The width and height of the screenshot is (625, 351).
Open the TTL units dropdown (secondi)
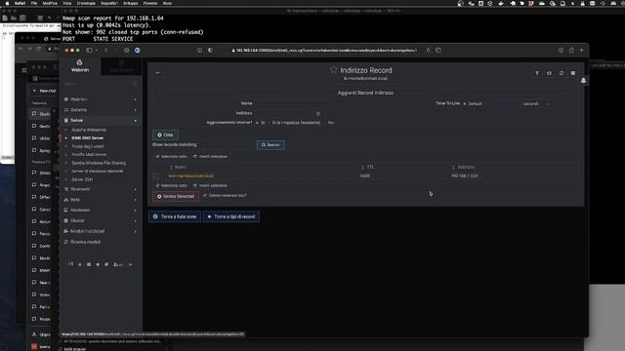point(536,104)
